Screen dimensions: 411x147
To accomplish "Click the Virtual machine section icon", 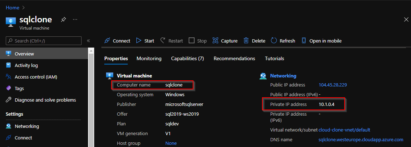I will point(110,76).
